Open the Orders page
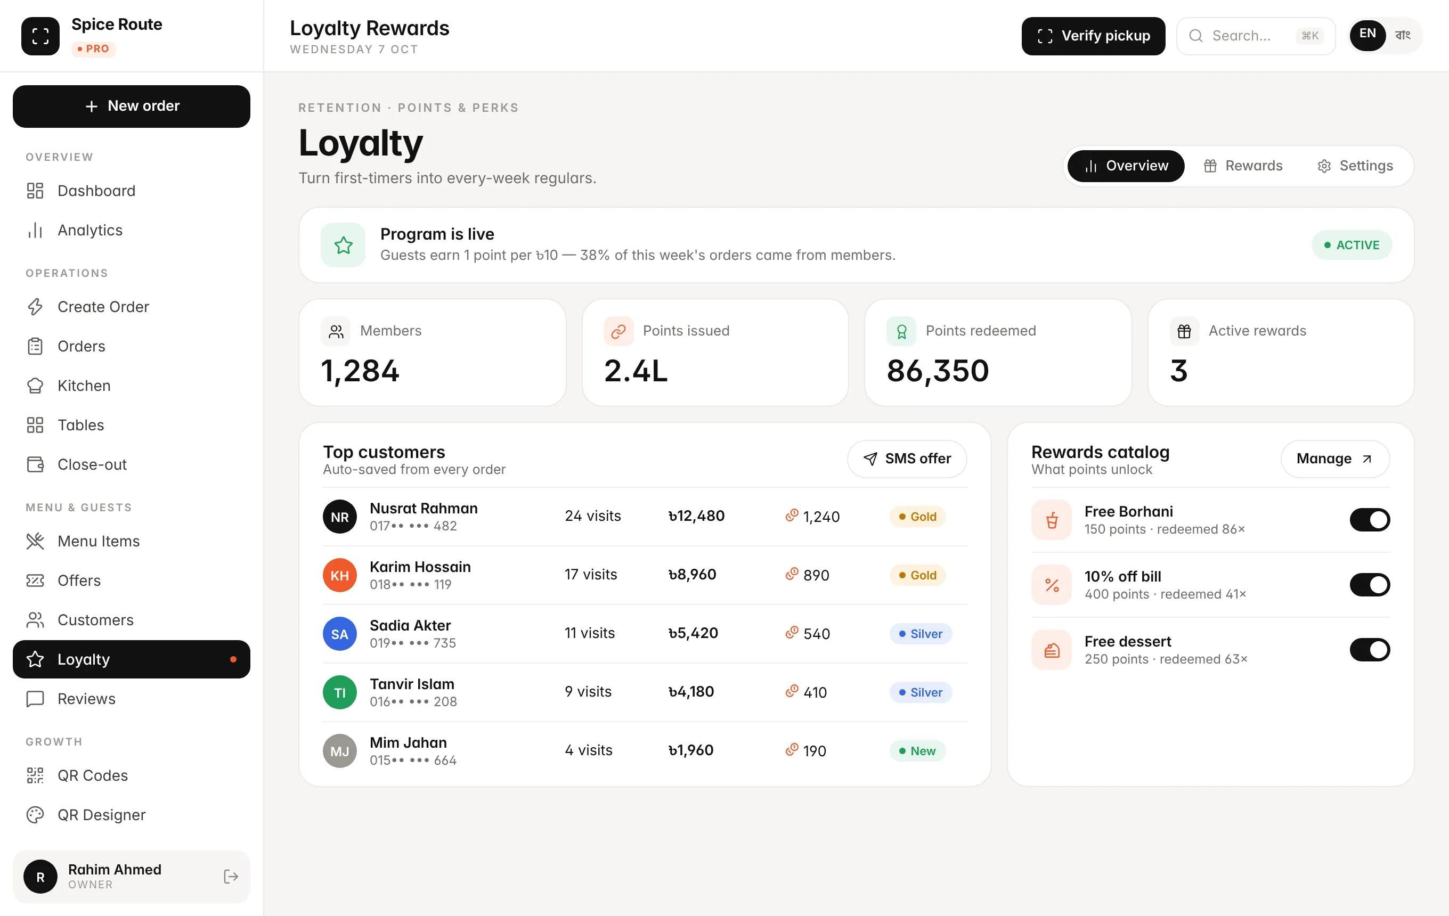 coord(131,347)
